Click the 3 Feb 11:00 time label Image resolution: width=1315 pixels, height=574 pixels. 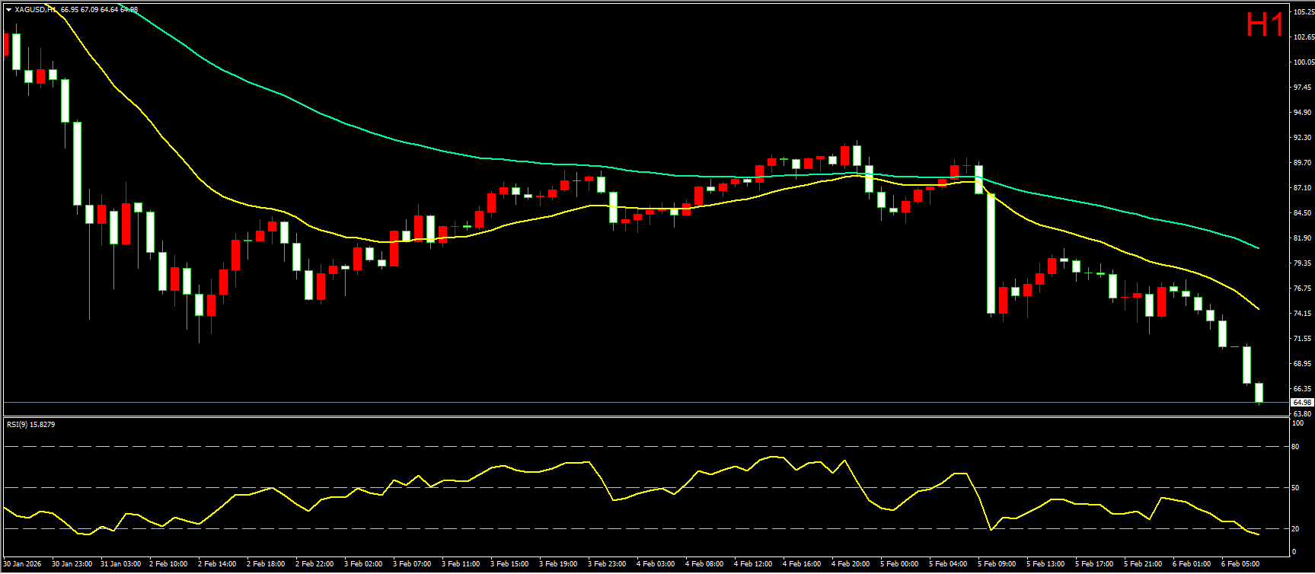pos(461,564)
